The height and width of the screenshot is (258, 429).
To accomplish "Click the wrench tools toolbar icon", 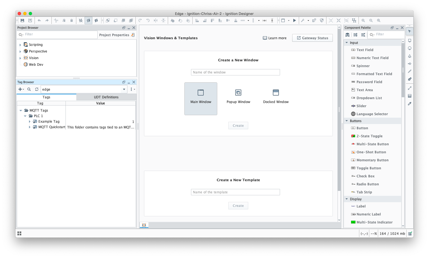I will click(x=303, y=20).
